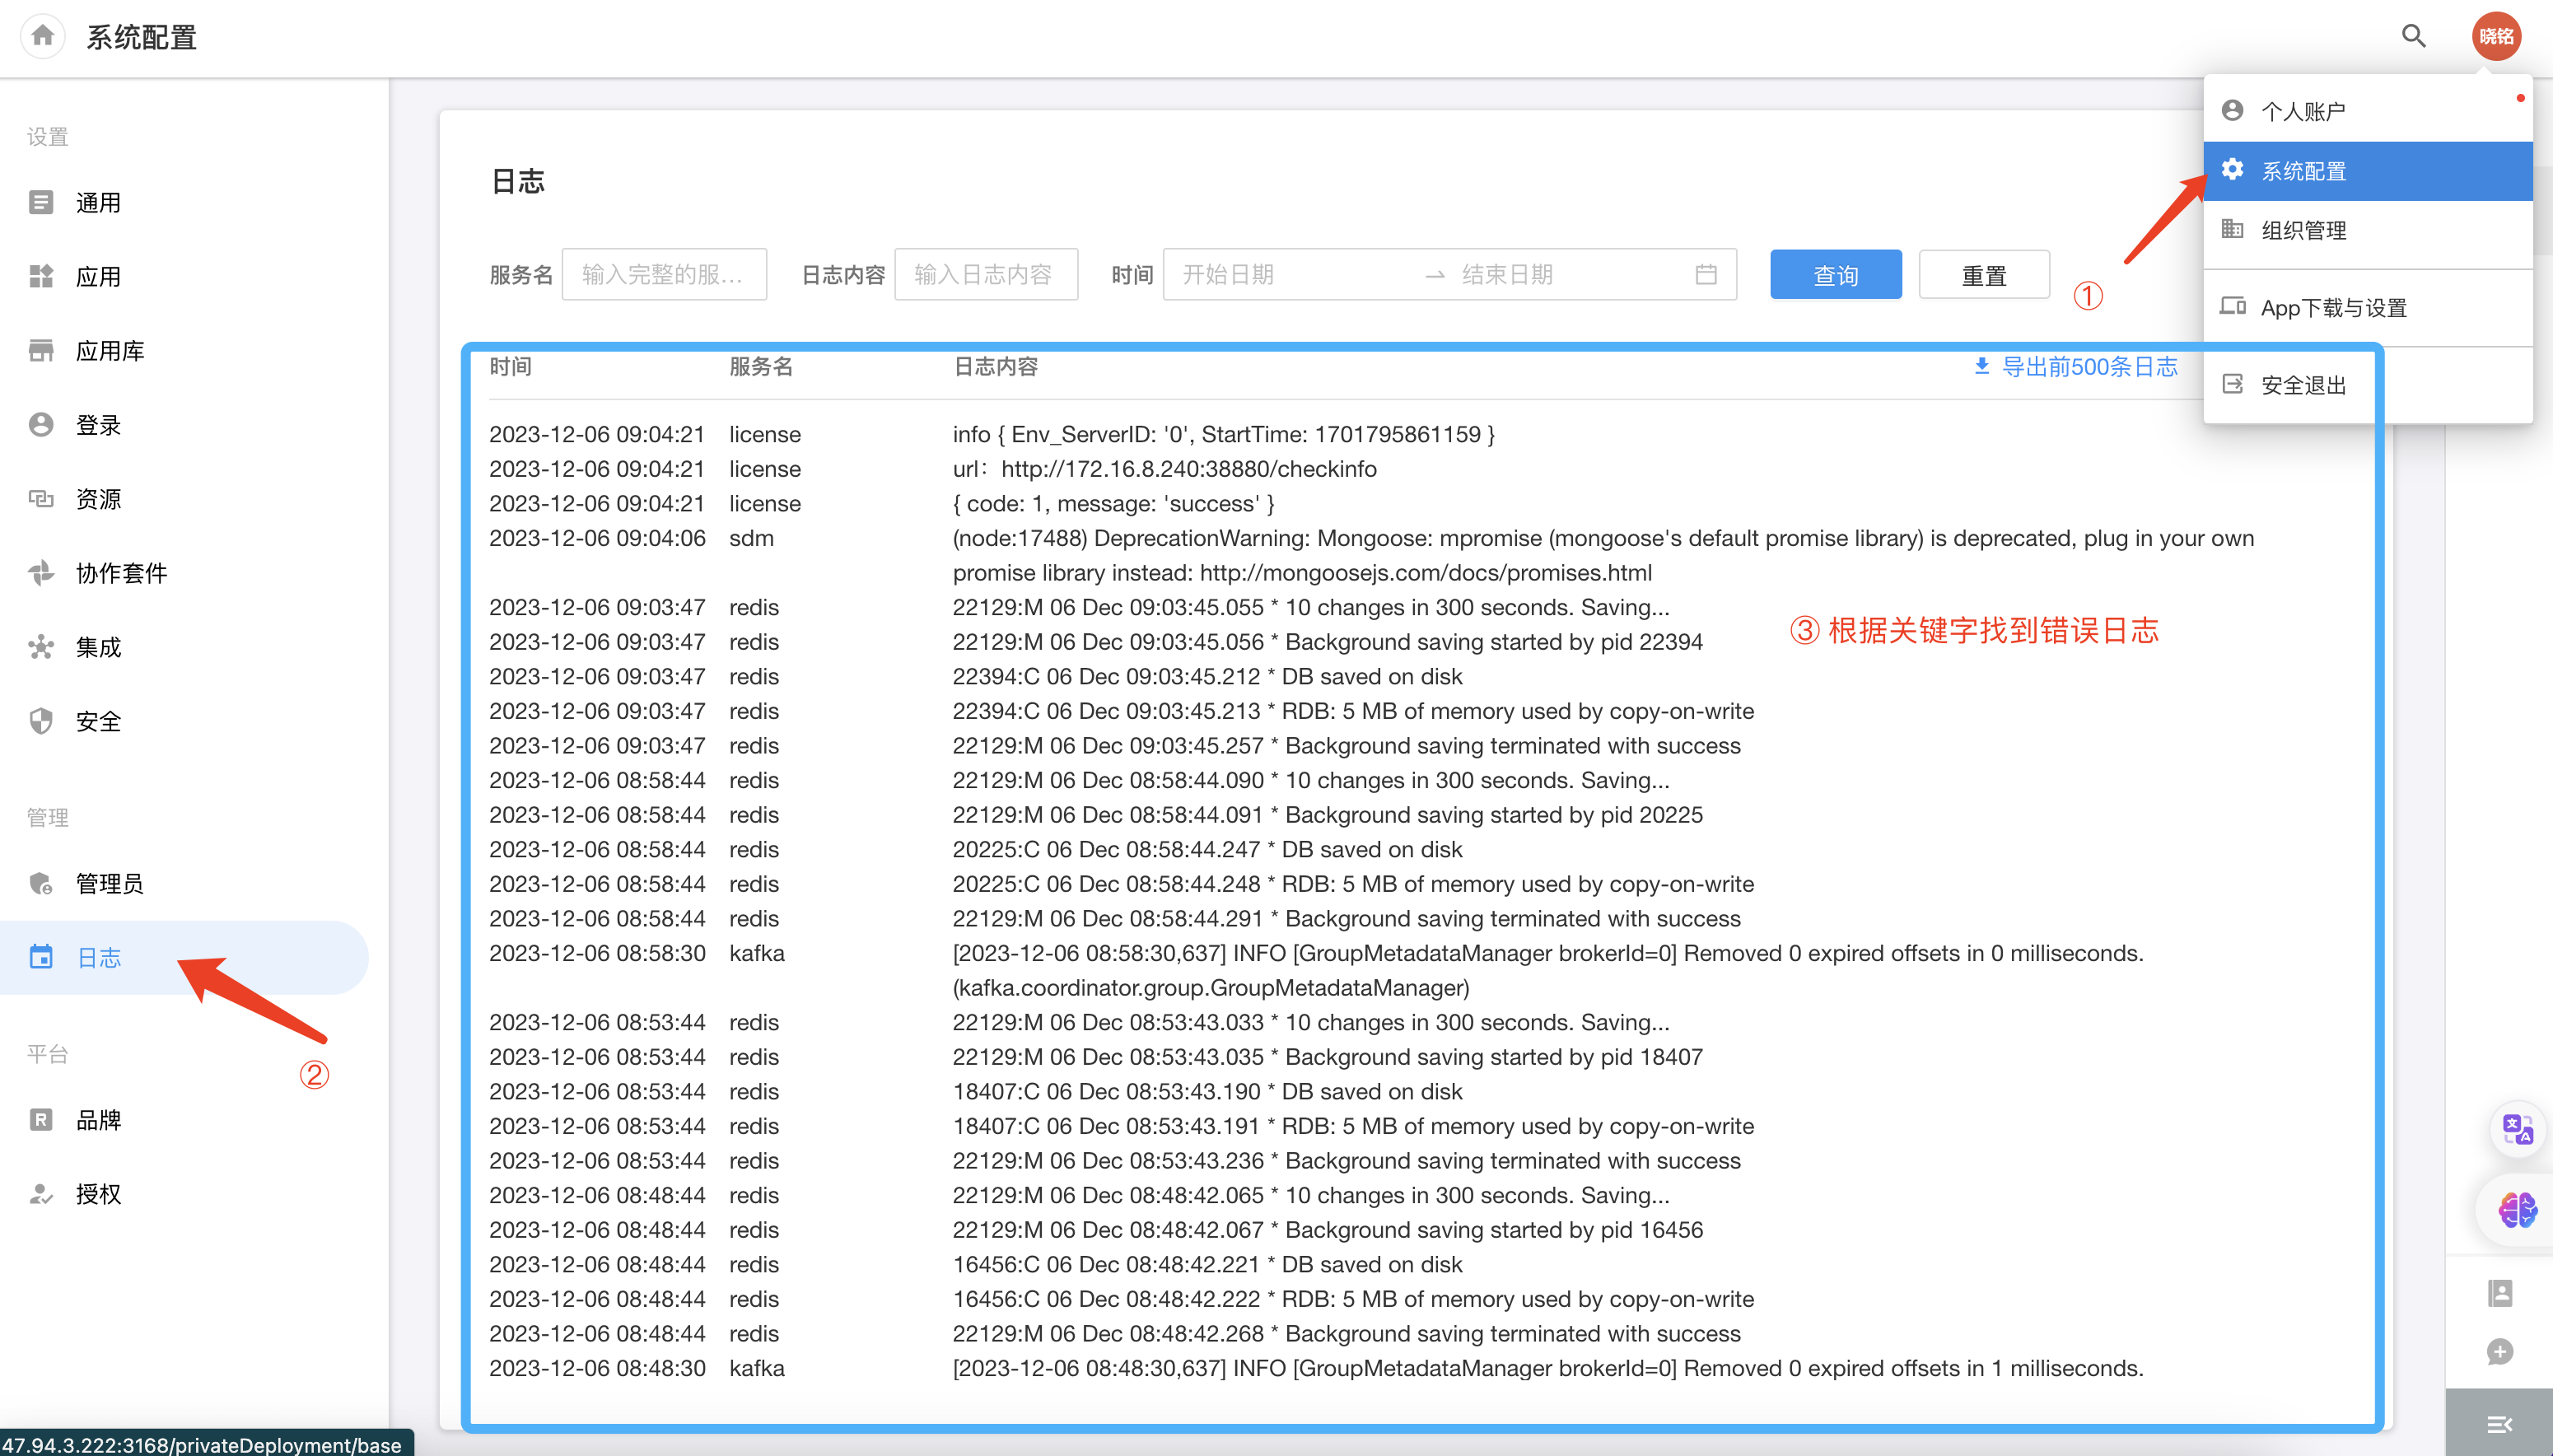Open 管理员 in the left sidebar
Viewport: 2553px width, 1456px height.
coord(110,883)
